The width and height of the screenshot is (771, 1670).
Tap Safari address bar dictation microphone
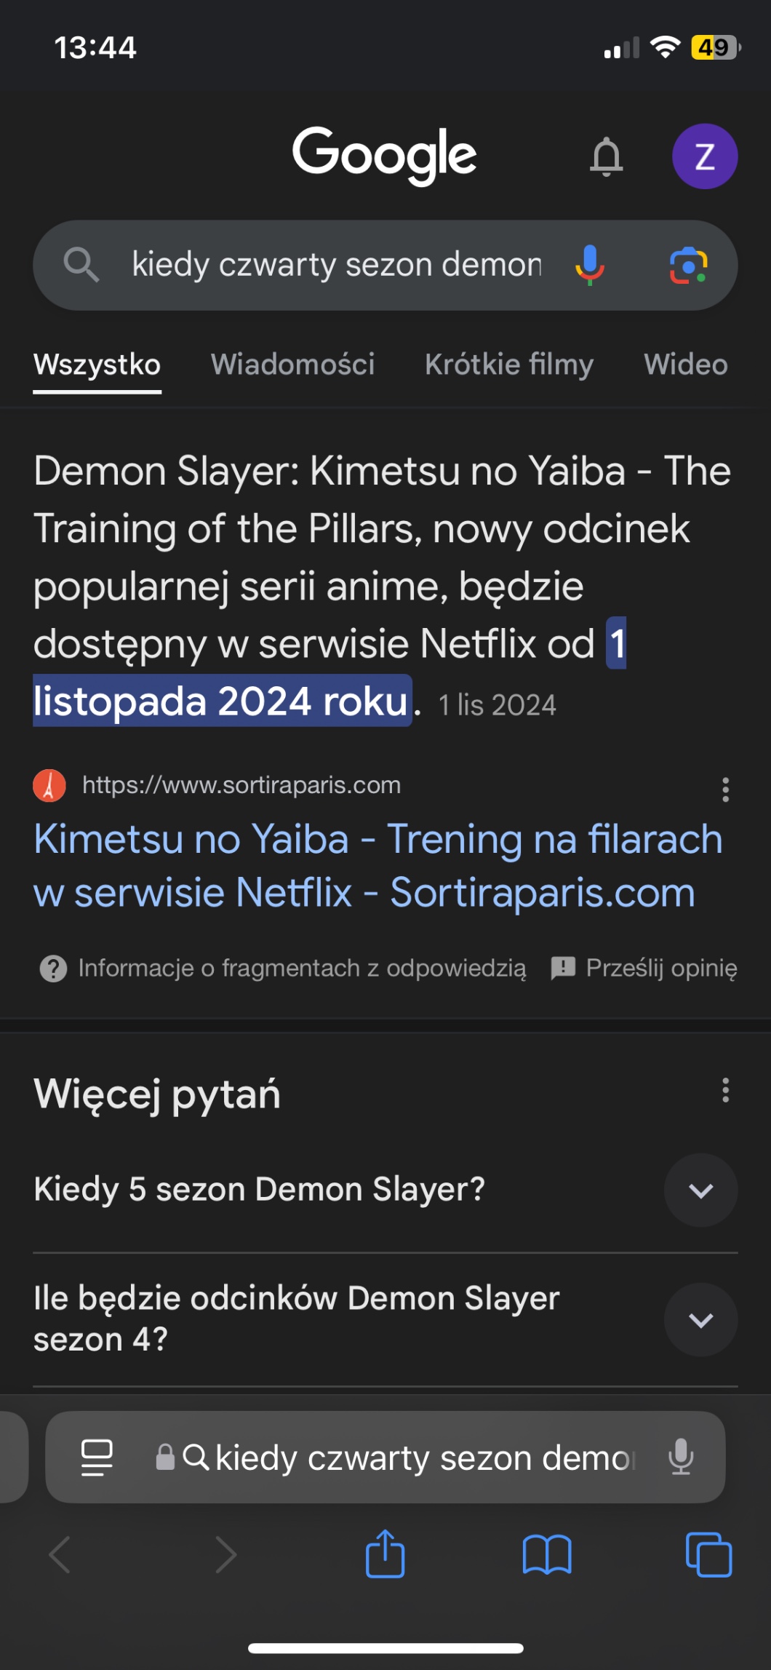coord(681,1457)
